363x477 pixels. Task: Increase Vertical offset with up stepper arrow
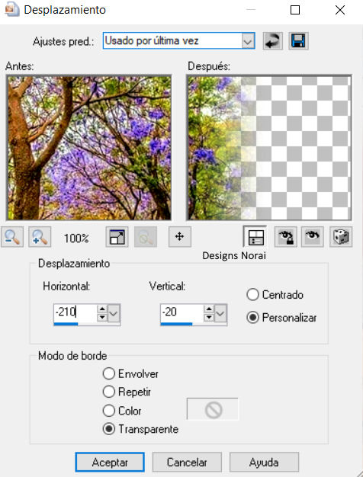[x=209, y=309]
